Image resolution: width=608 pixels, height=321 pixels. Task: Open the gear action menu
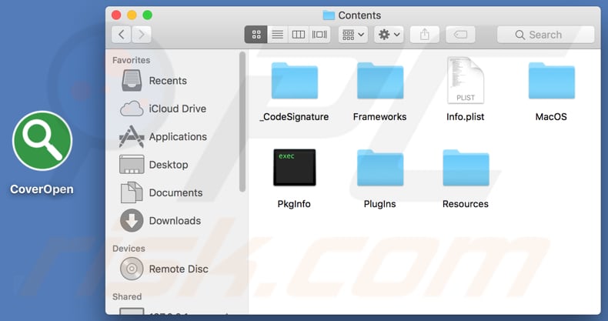pos(389,35)
